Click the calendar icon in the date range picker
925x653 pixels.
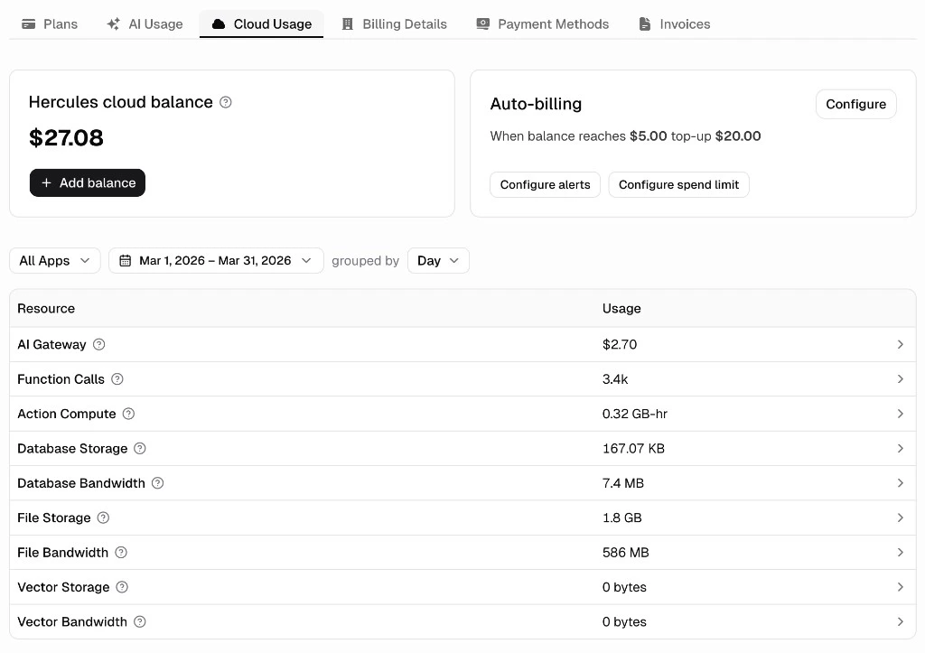(x=126, y=260)
